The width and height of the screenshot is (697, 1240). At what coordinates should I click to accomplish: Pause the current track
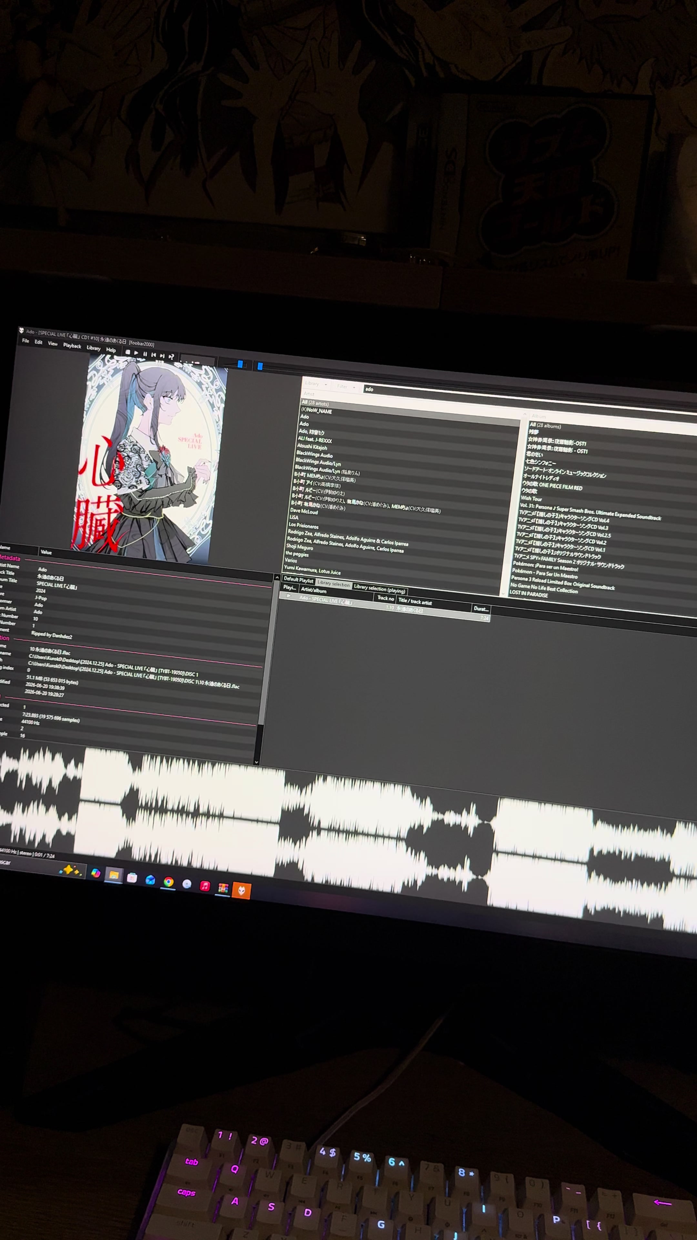[145, 354]
